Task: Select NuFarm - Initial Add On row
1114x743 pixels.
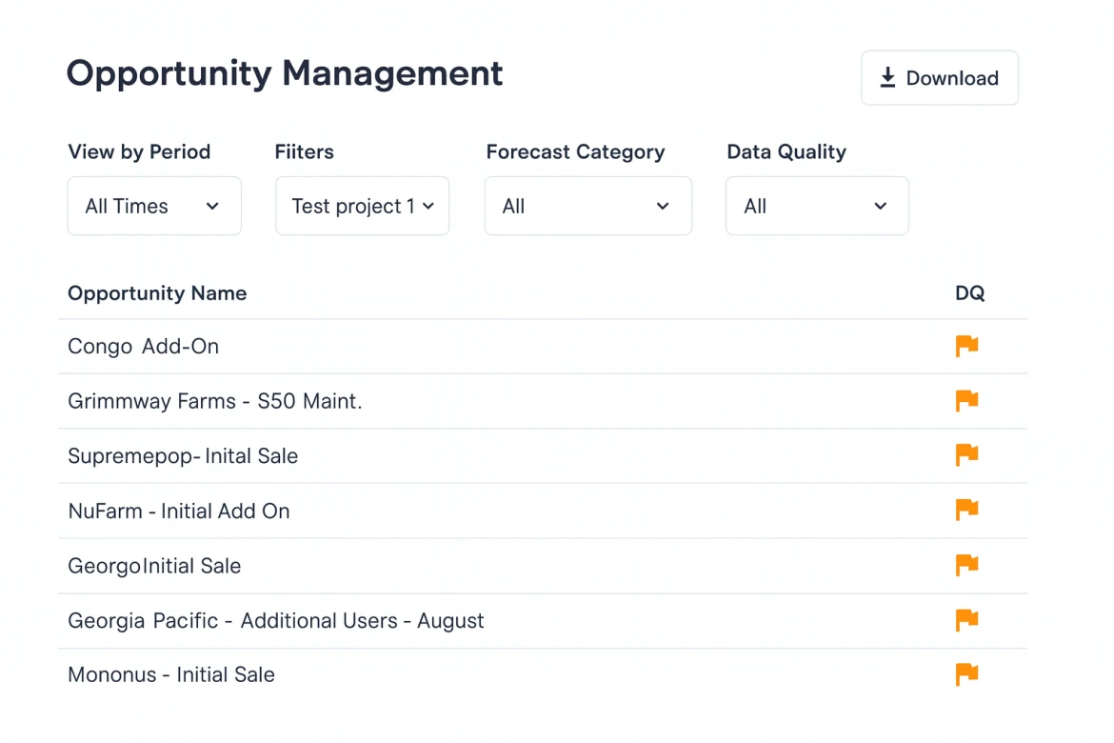Action: (x=179, y=512)
